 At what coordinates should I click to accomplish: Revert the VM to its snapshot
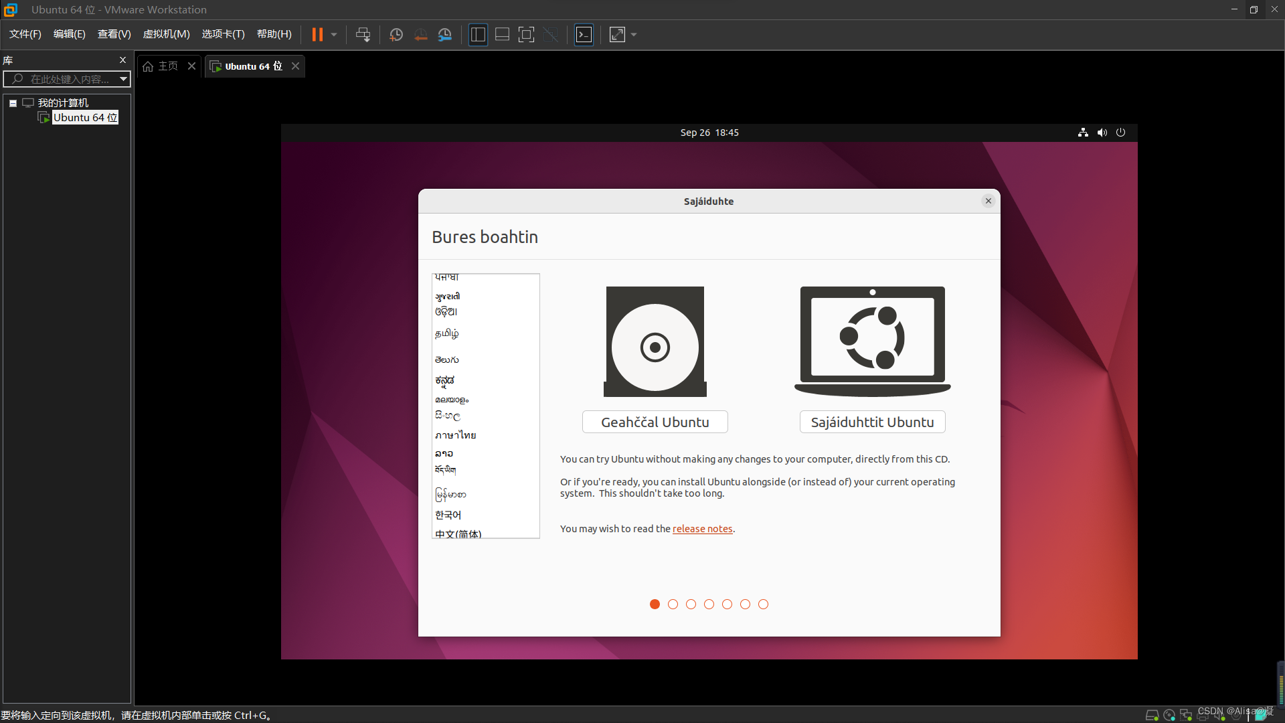(421, 34)
